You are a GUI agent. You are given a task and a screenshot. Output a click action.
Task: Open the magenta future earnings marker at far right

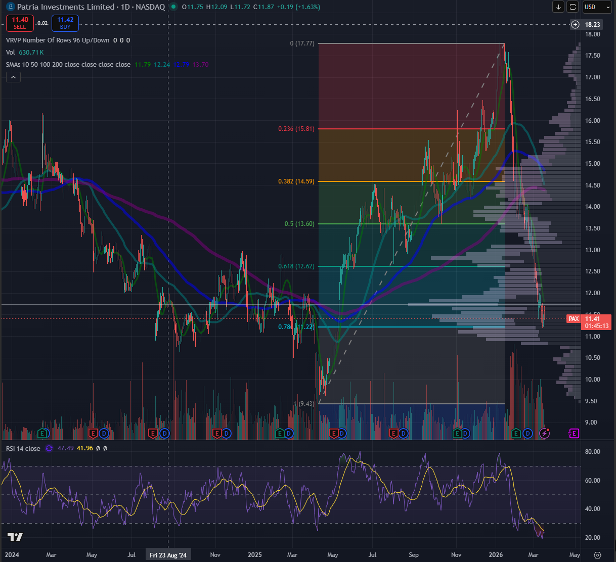pos(574,433)
